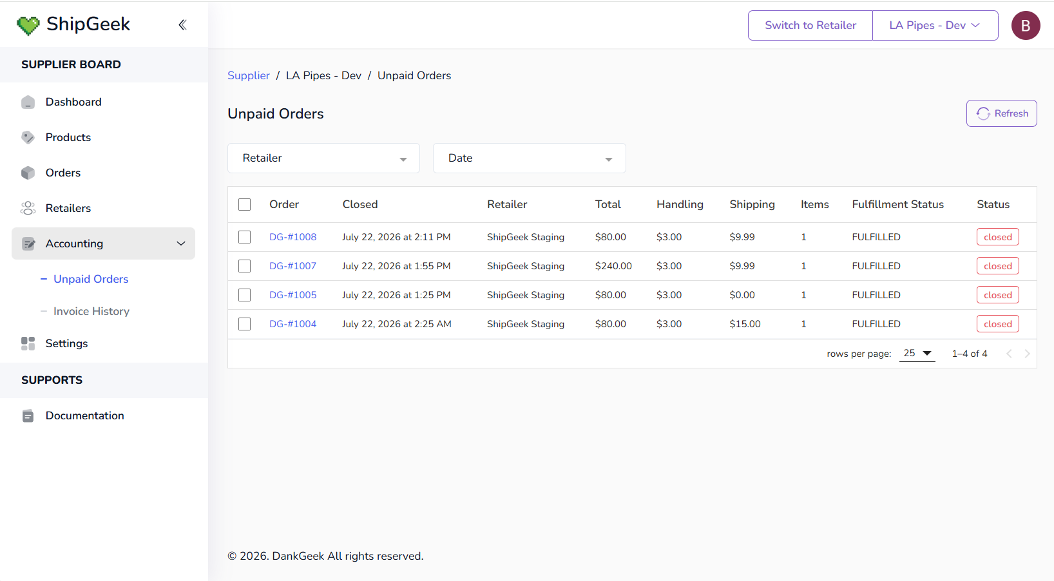Go to the next page arrow
This screenshot has width=1054, height=581.
[x=1027, y=354]
